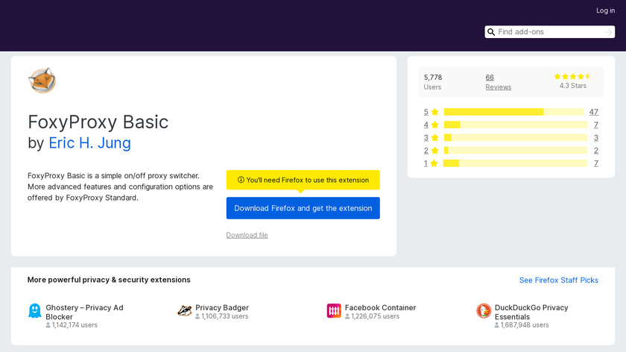The height and width of the screenshot is (352, 626).
Task: Click the DuckDuckGo Privacy Essentials icon
Action: pyautogui.click(x=484, y=311)
